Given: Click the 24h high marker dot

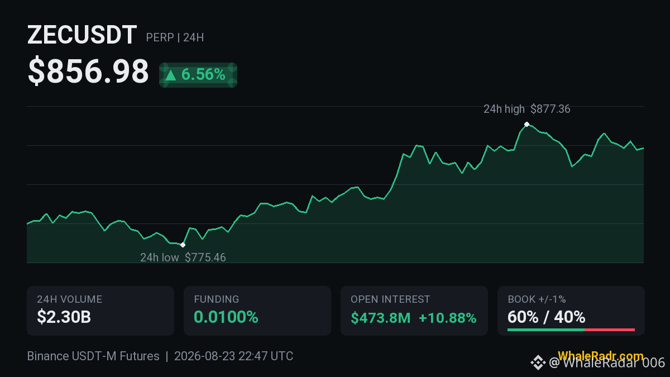Looking at the screenshot, I should [527, 124].
